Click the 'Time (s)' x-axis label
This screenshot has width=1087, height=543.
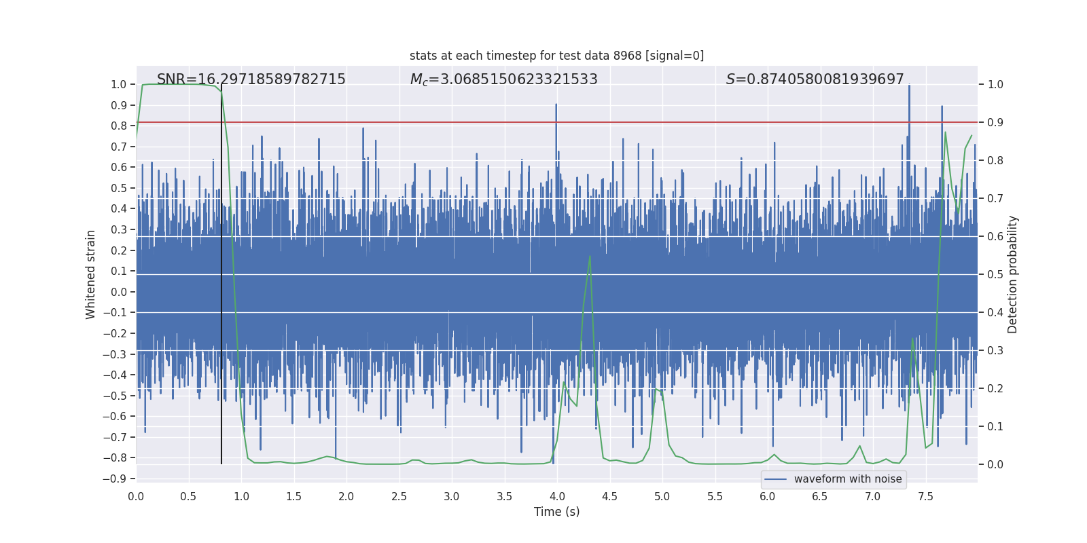[x=556, y=512]
